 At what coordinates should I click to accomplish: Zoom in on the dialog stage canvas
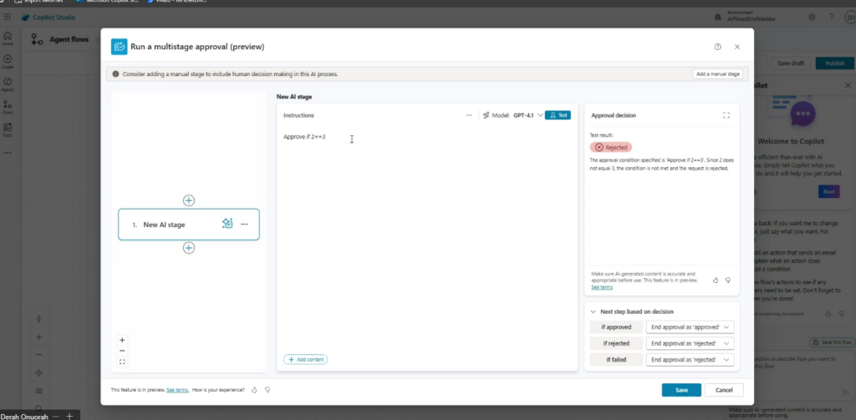pyautogui.click(x=122, y=340)
